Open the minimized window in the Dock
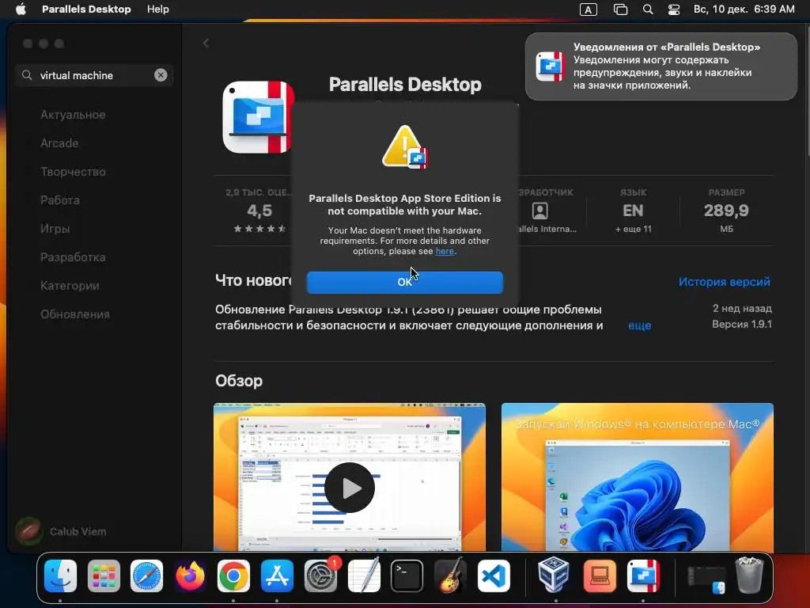Image resolution: width=810 pixels, height=608 pixels. click(706, 580)
